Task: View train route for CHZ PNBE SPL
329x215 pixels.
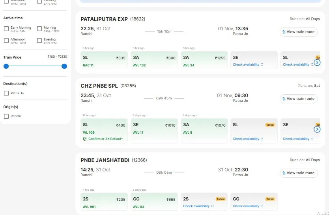Action: click(x=299, y=99)
